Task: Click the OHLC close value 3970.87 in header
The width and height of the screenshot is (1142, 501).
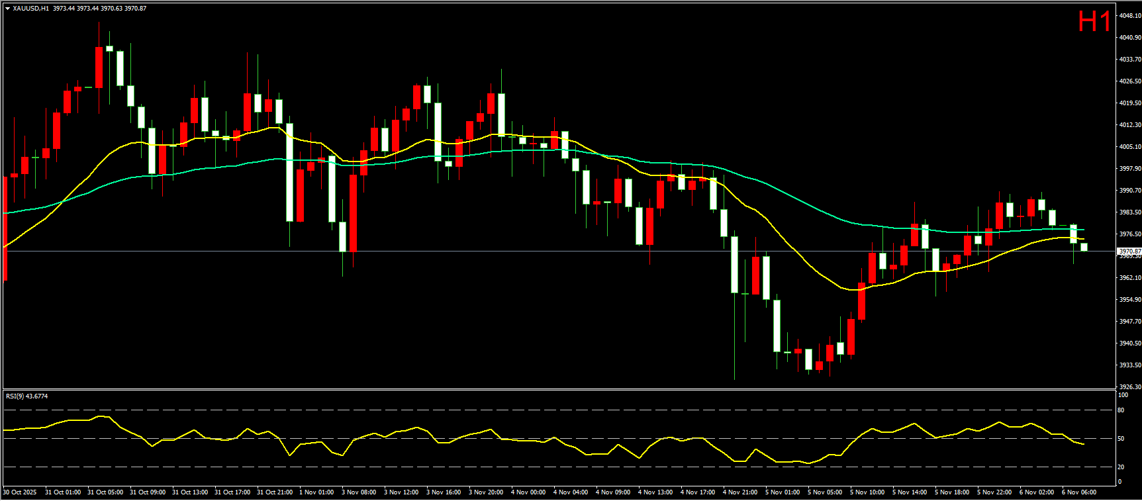Action: click(x=135, y=9)
